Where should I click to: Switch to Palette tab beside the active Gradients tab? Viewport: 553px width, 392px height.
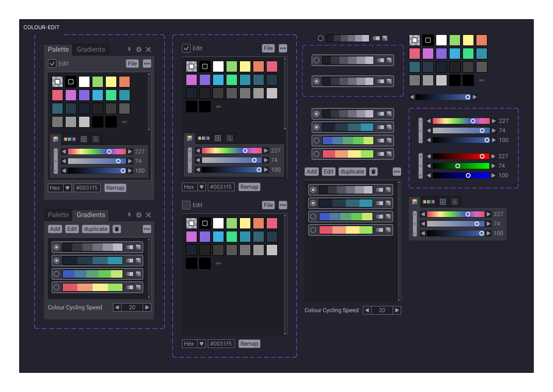58,215
